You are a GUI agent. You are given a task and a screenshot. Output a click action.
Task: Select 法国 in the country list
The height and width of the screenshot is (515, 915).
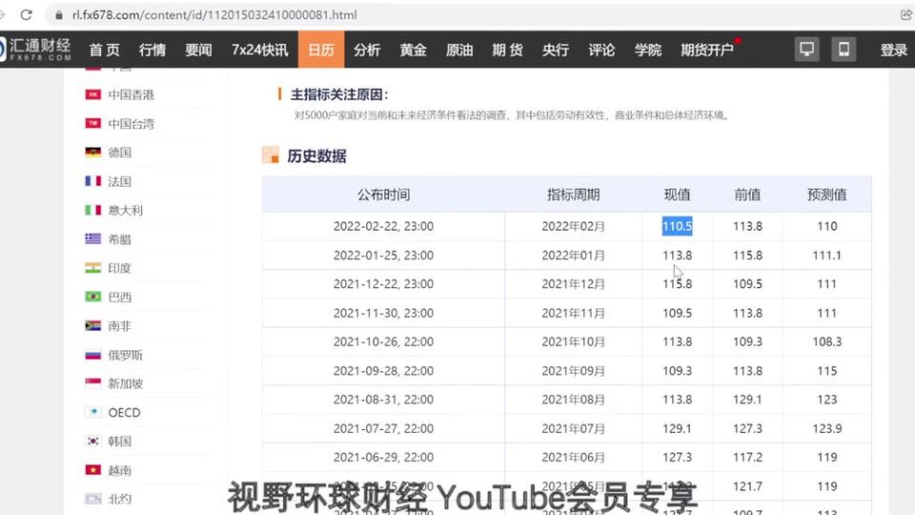tap(120, 181)
